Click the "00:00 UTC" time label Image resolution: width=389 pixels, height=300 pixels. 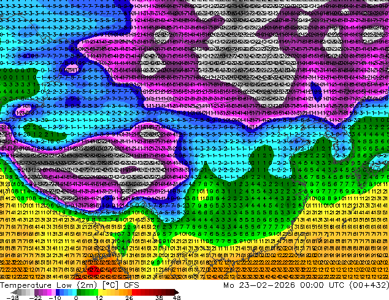[x=322, y=285]
